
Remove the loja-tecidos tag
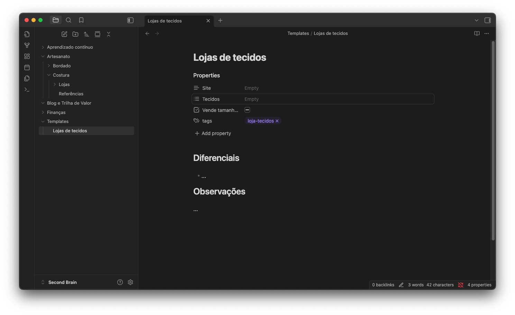tap(277, 121)
